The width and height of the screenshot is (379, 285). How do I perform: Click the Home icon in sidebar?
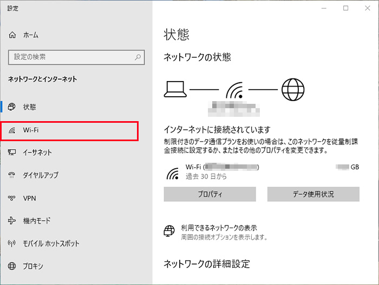click(12, 35)
